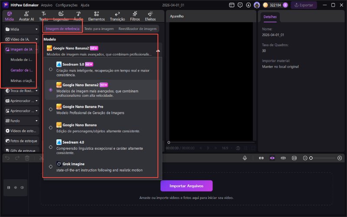Image resolution: width=347 pixels, height=217 pixels.
Task: Open Modelo de i... sidebar item
Action: click(x=21, y=59)
